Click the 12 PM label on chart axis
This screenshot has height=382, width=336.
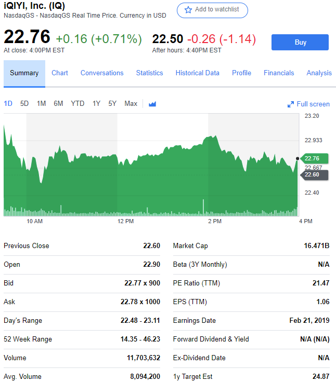click(x=125, y=221)
